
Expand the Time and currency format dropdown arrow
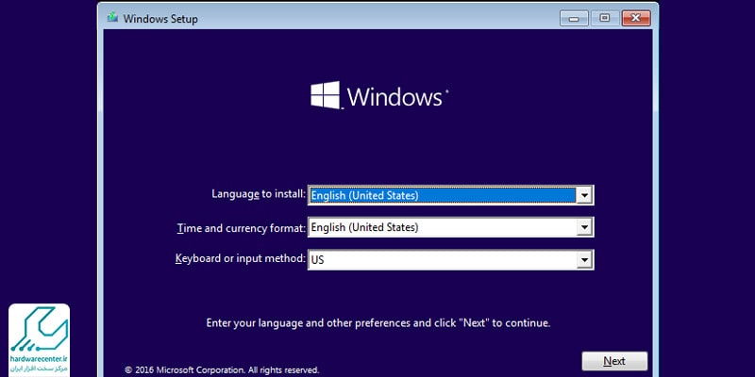pyautogui.click(x=584, y=227)
